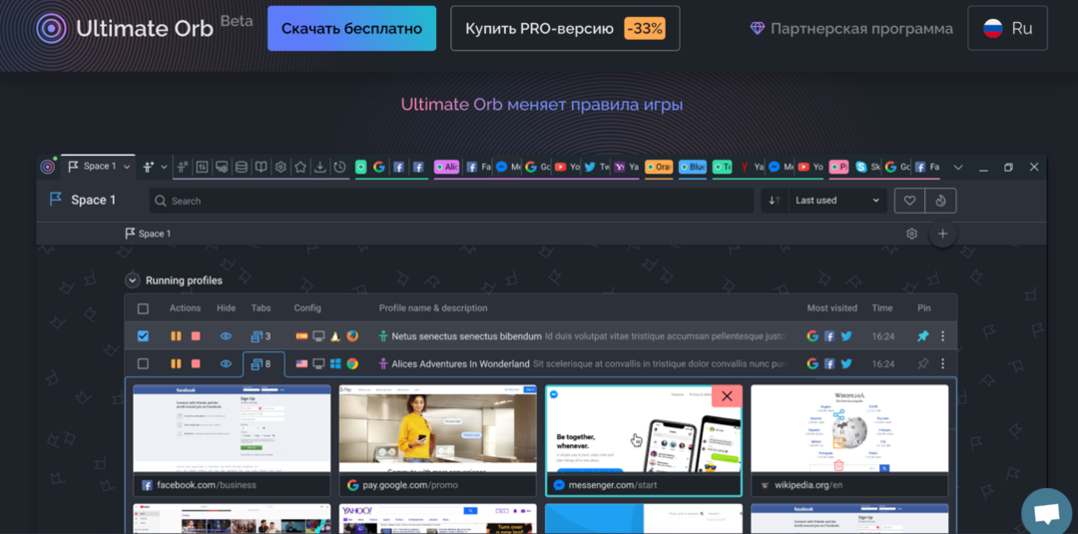Click the Firefox icon in Netus senectus row
This screenshot has width=1078, height=534.
[x=352, y=336]
